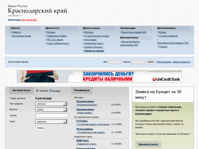Open «Кредитная карта» offer link
This screenshot has width=199, height=149.
click(86, 144)
